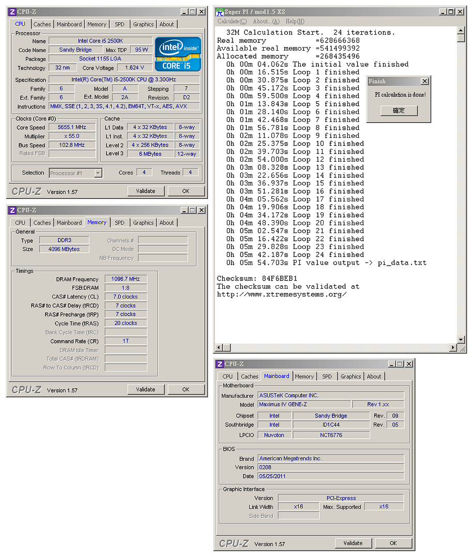Switch to CPU tab in the CPU-Z motherboard window
The width and height of the screenshot is (474, 558).
(x=227, y=377)
